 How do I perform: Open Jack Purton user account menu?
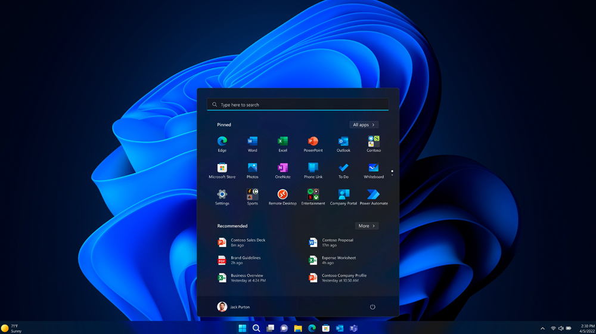pyautogui.click(x=234, y=307)
